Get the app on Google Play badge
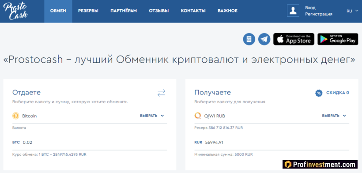 click(x=338, y=39)
